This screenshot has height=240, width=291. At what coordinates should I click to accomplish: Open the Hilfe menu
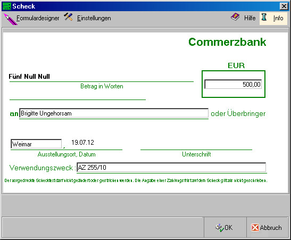pyautogui.click(x=250, y=18)
